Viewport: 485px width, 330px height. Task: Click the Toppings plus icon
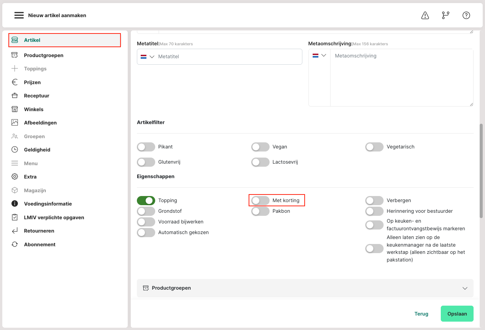pos(15,69)
